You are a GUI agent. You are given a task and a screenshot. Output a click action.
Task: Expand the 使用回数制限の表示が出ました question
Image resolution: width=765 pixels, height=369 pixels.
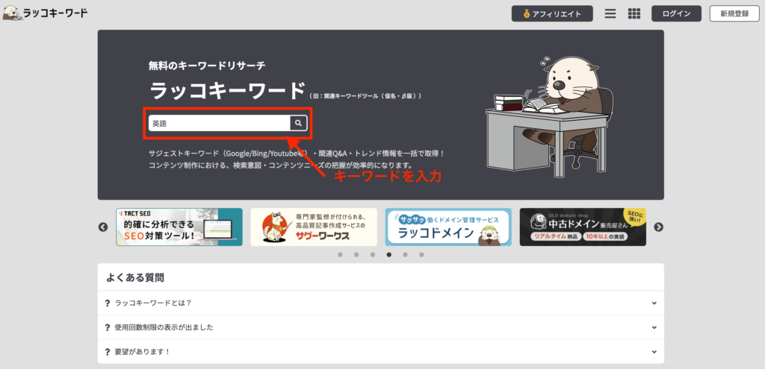[380, 327]
